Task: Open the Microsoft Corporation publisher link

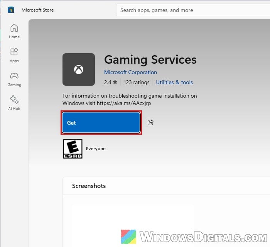Action: (x=130, y=72)
